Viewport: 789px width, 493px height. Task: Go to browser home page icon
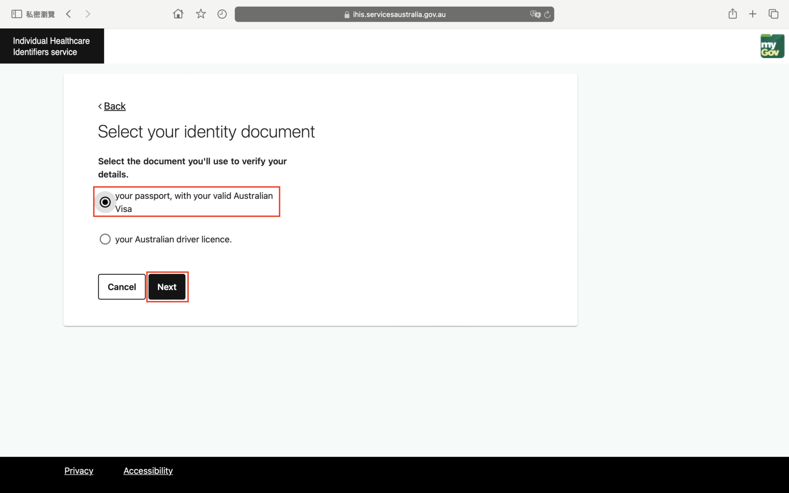178,14
